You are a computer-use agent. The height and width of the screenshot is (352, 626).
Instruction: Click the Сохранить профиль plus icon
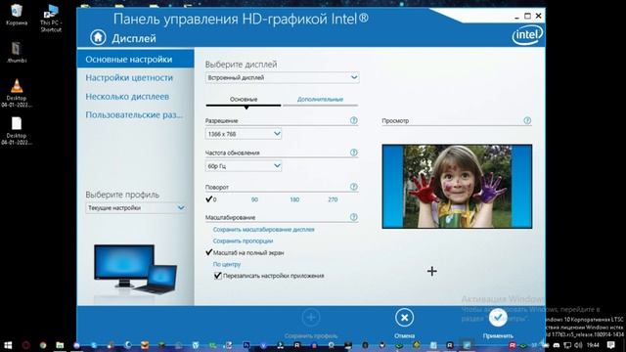tap(311, 318)
